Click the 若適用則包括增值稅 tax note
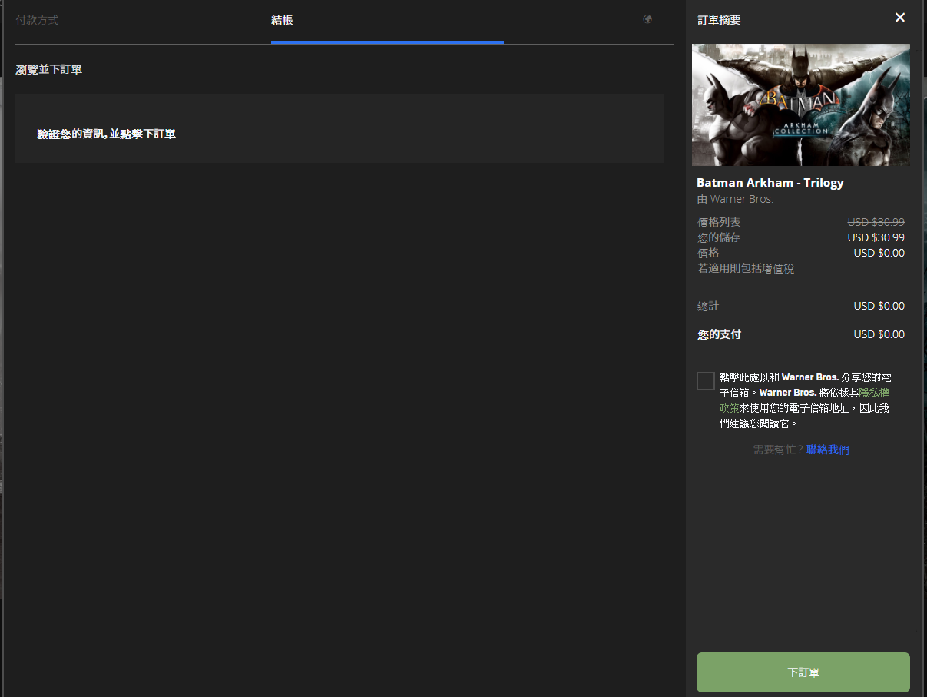This screenshot has width=927, height=697. pyautogui.click(x=745, y=268)
